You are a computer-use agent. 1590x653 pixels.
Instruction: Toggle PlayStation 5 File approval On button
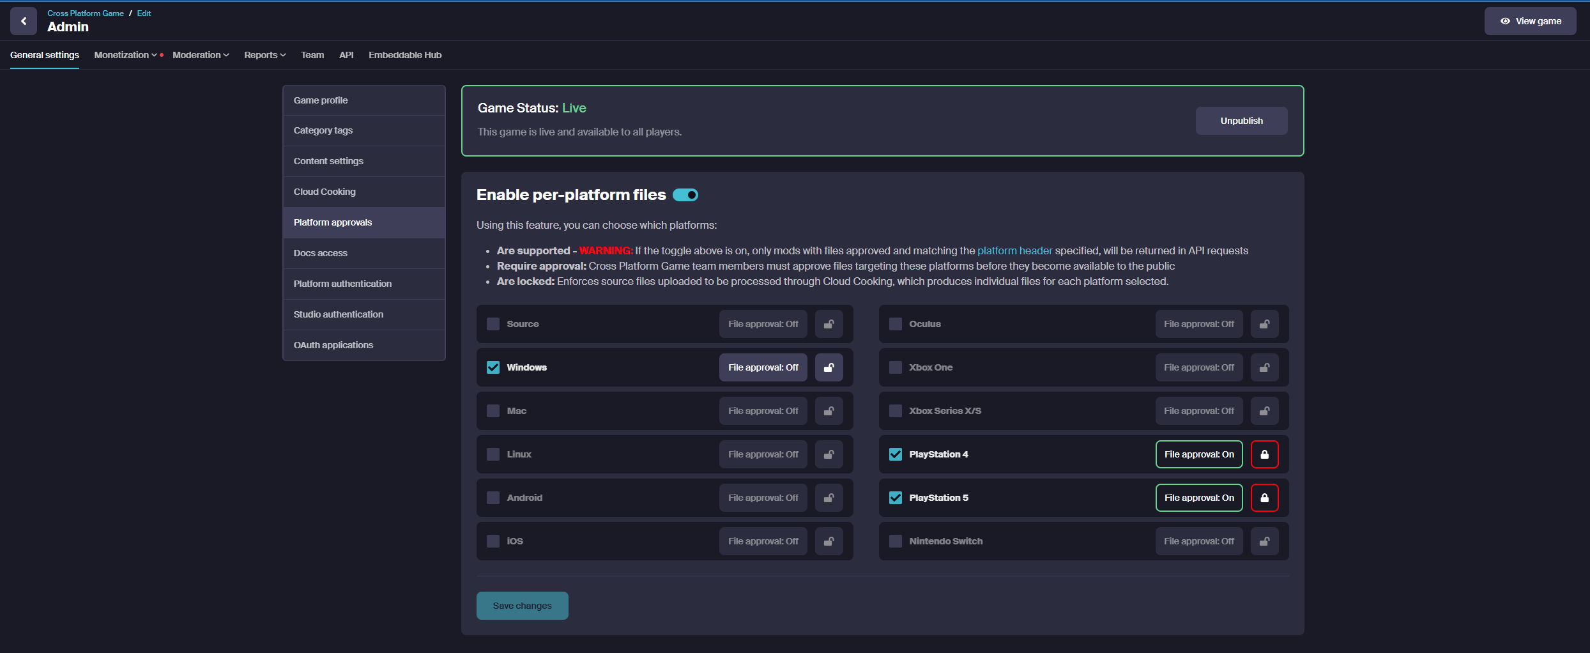(1198, 498)
